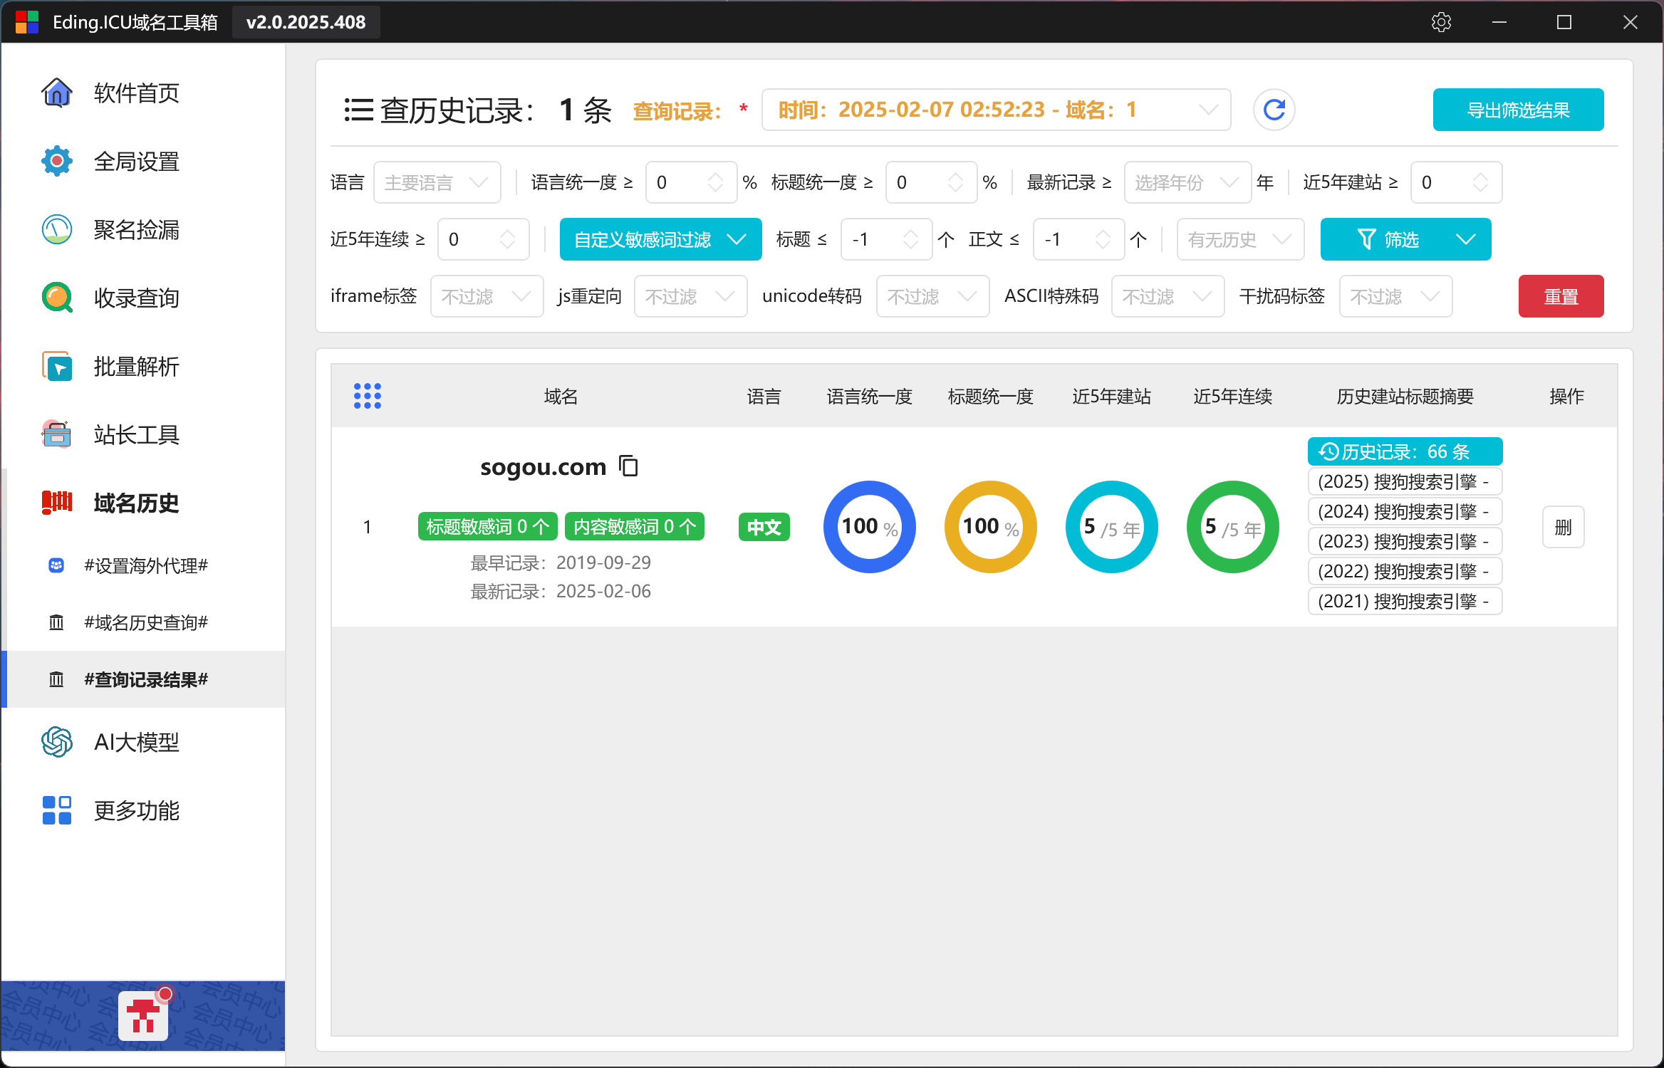The width and height of the screenshot is (1664, 1068).
Task: Open 干扰码标签 filter dropdown
Action: (x=1395, y=296)
